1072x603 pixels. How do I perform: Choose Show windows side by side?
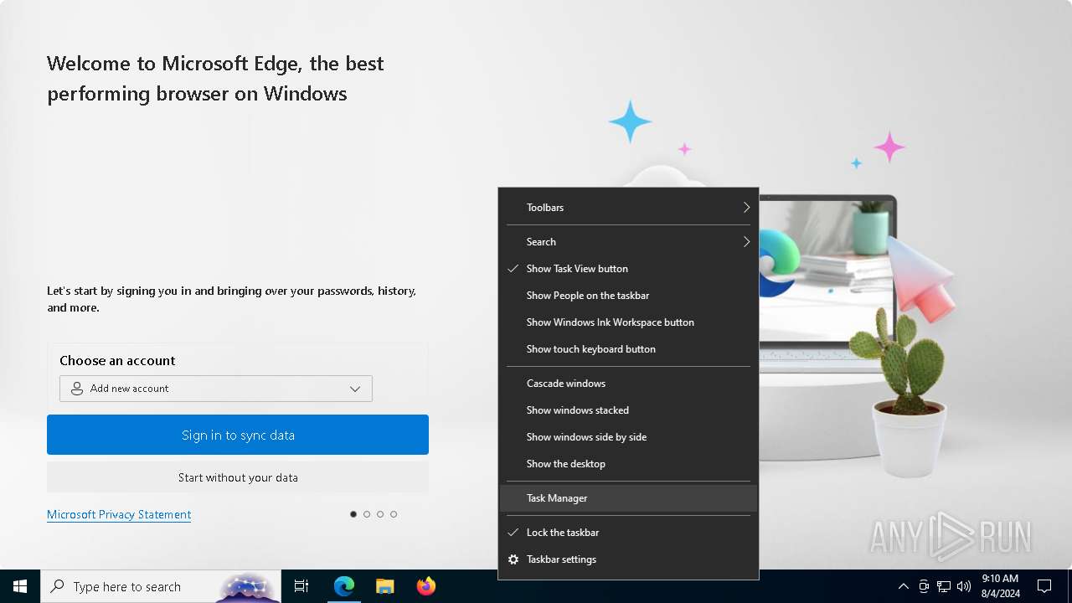(629, 437)
